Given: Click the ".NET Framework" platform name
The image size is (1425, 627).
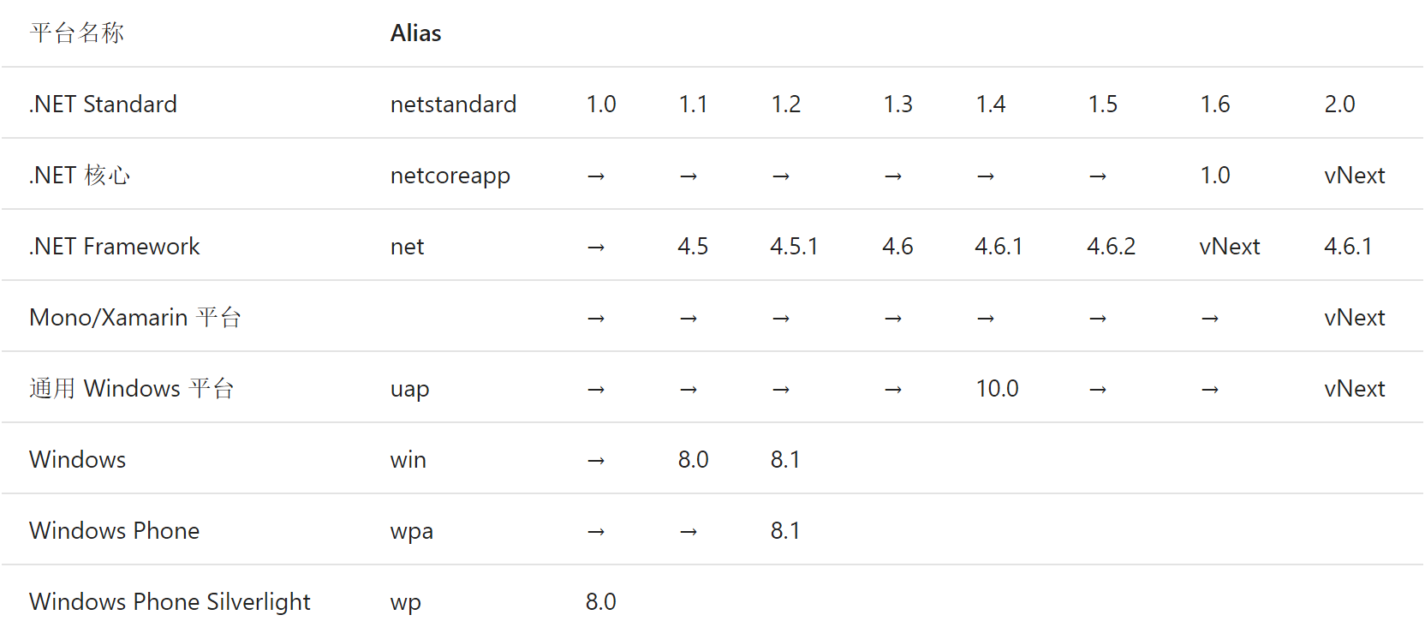Looking at the screenshot, I should coord(114,247).
